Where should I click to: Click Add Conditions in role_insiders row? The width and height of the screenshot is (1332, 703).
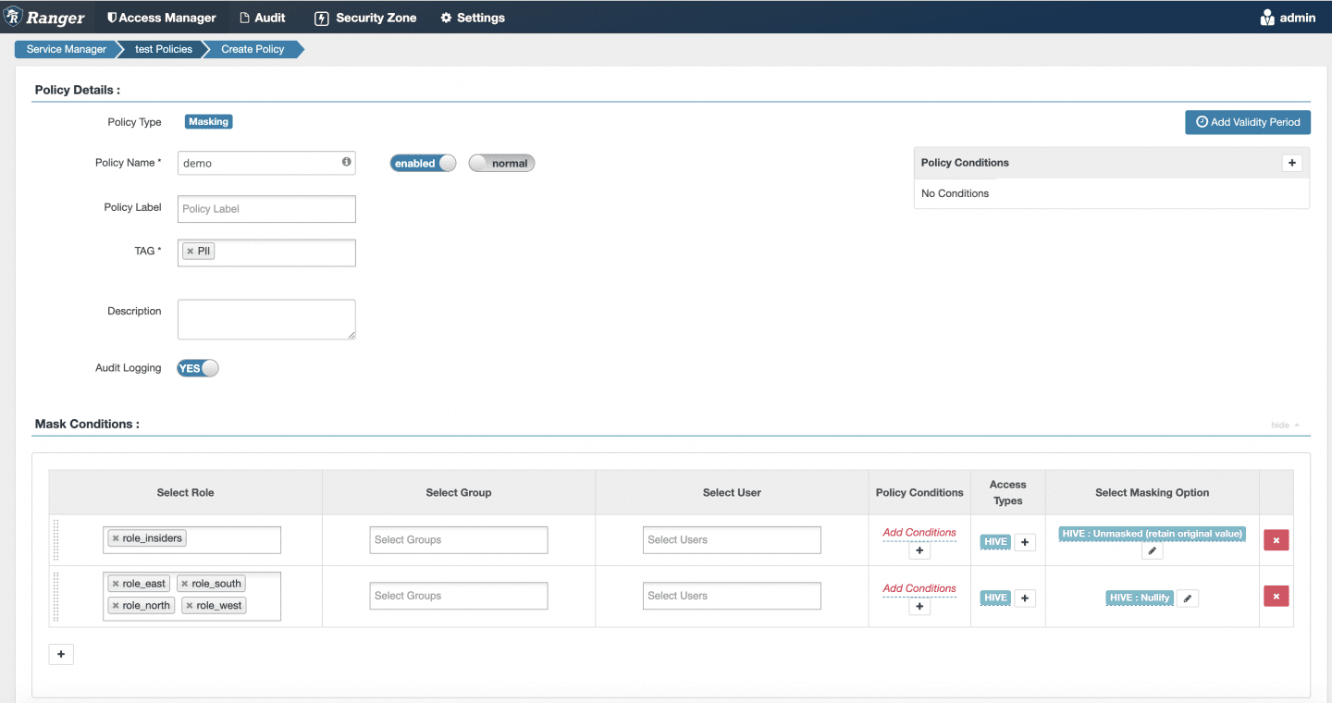(x=919, y=533)
